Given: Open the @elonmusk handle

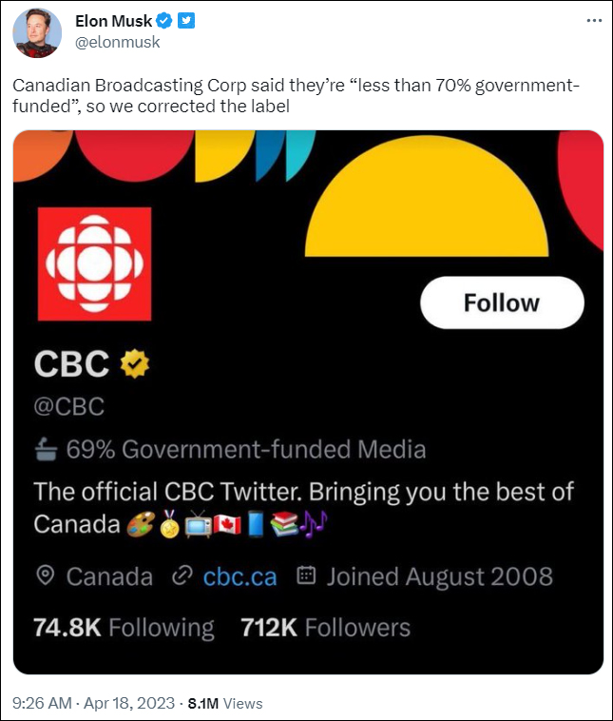Looking at the screenshot, I should pyautogui.click(x=118, y=42).
